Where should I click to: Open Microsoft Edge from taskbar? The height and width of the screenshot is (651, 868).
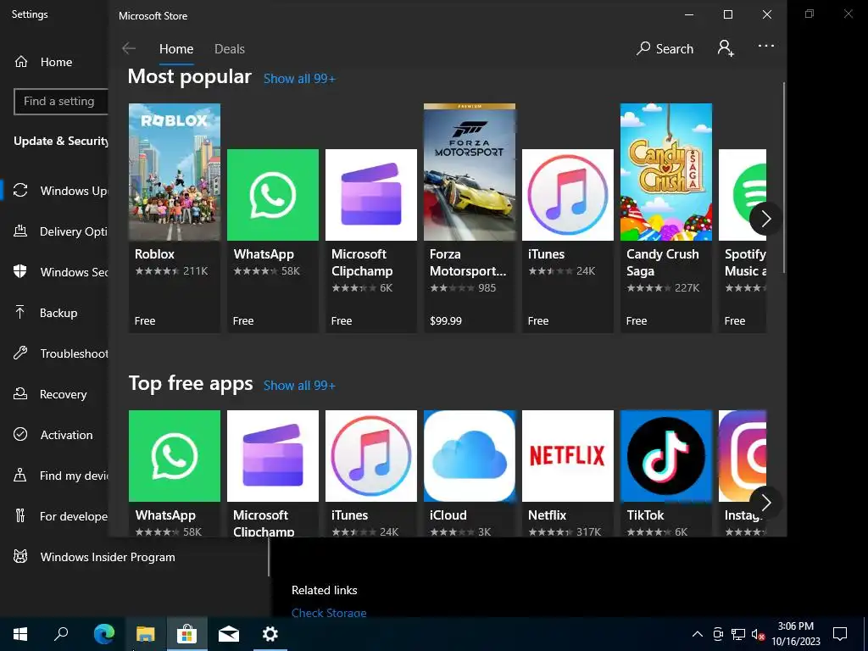click(x=104, y=634)
